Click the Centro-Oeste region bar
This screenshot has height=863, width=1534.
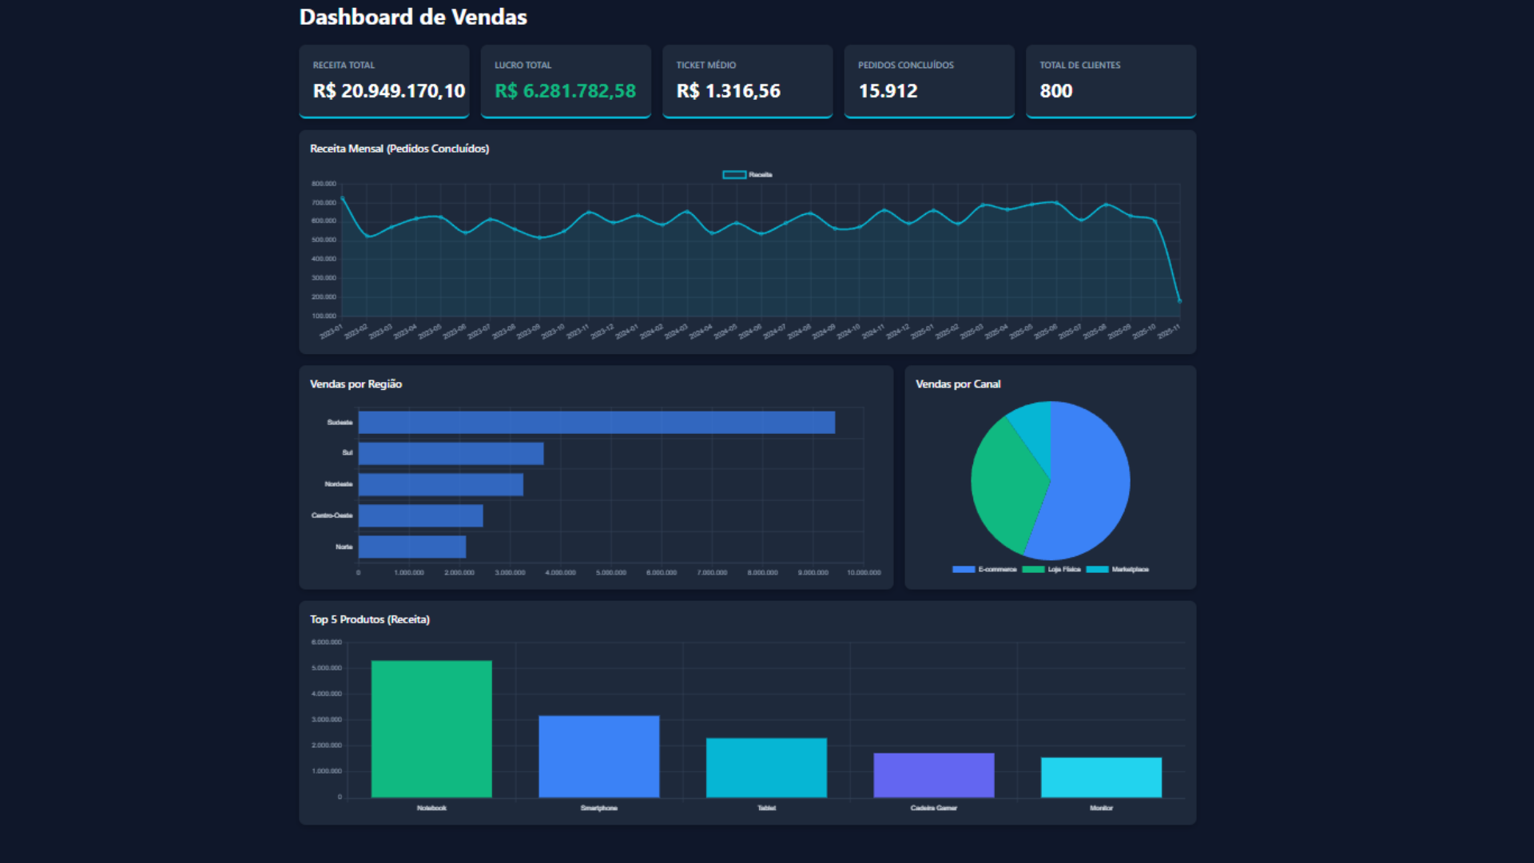419,515
